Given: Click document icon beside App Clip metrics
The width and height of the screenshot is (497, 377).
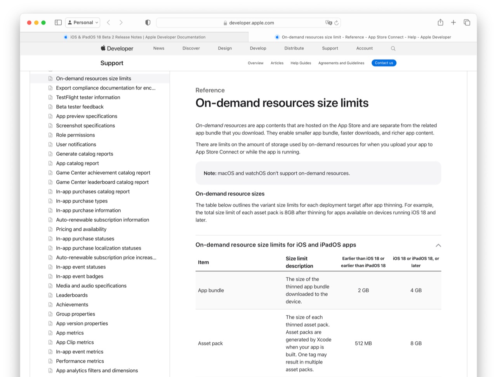Looking at the screenshot, I should pyautogui.click(x=50, y=342).
